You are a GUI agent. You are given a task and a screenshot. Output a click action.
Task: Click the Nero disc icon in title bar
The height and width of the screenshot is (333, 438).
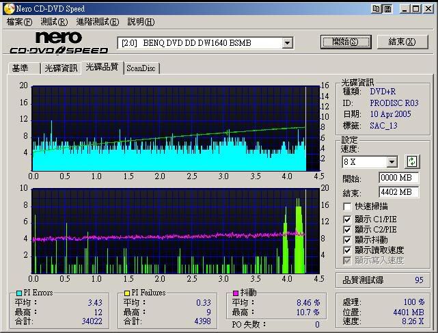8,8
